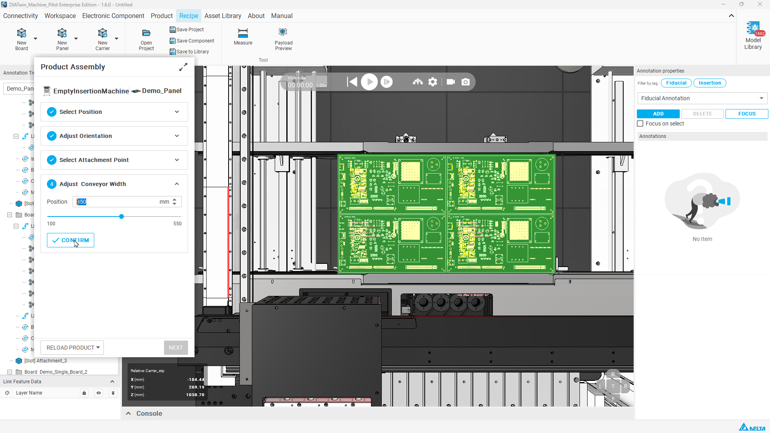This screenshot has height=433, width=770.
Task: Click the New Carrier icon
Action: pos(103,33)
